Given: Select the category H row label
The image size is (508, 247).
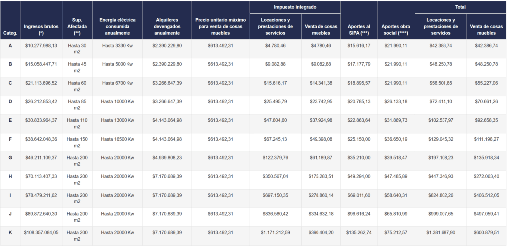Looking at the screenshot, I should pos(10,176).
